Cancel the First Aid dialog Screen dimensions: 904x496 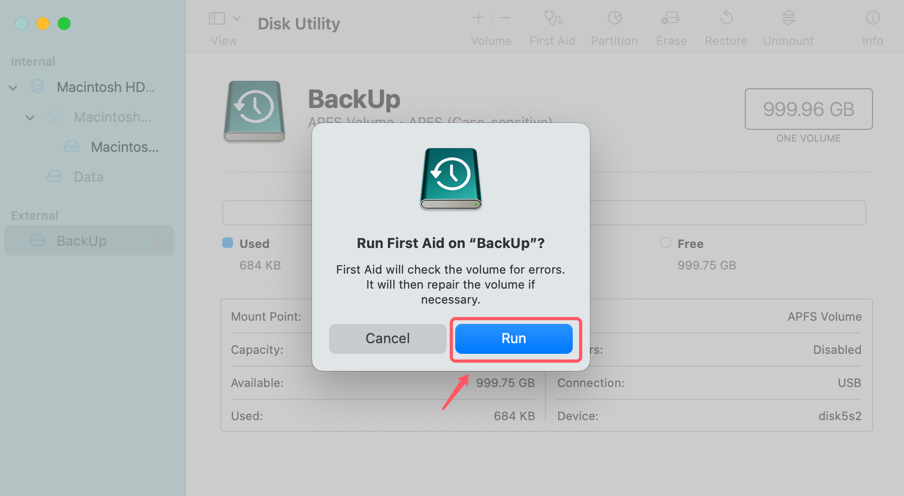coord(387,338)
